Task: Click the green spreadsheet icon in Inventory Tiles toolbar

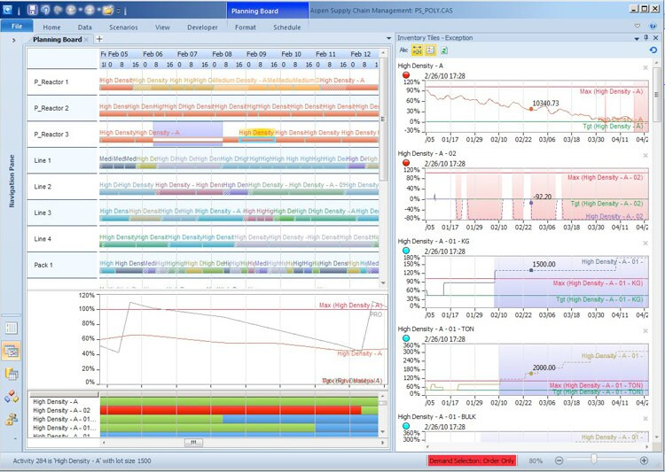Action: pos(445,50)
